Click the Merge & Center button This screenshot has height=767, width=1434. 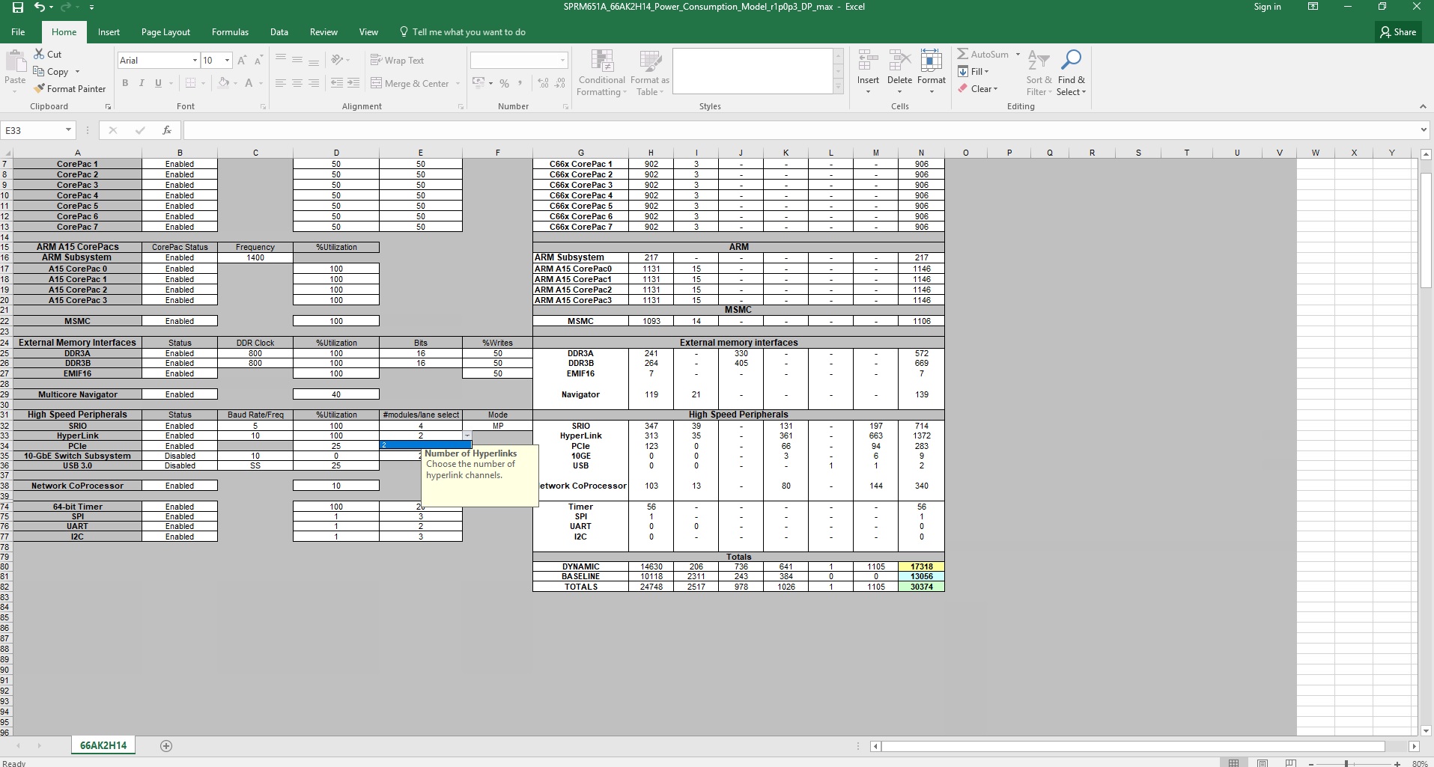click(410, 83)
